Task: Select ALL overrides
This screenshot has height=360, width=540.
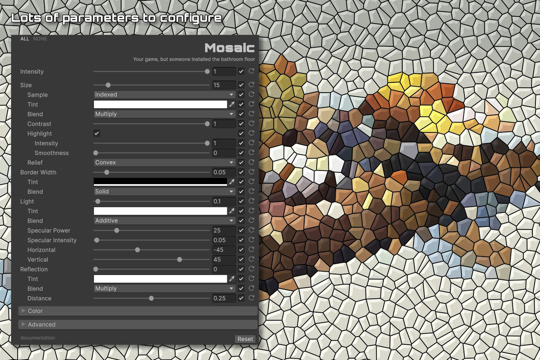Action: pyautogui.click(x=25, y=39)
